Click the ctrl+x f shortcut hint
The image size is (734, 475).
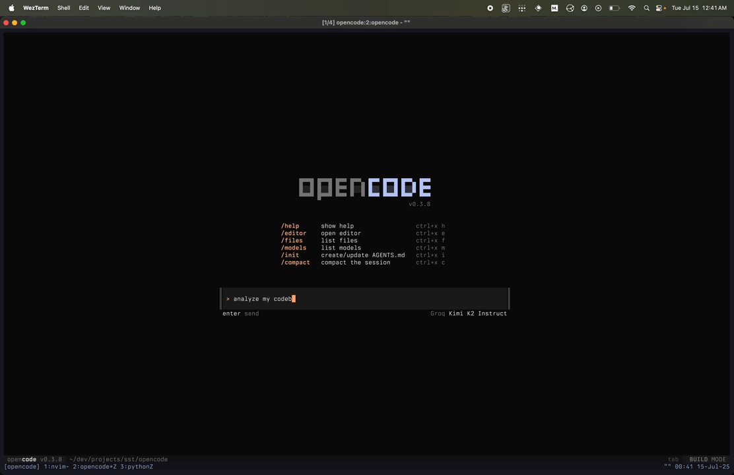pos(430,241)
